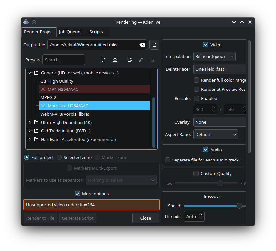This screenshot has height=251, width=276.
Task: Save the current preset under a new name
Action: 130,60
